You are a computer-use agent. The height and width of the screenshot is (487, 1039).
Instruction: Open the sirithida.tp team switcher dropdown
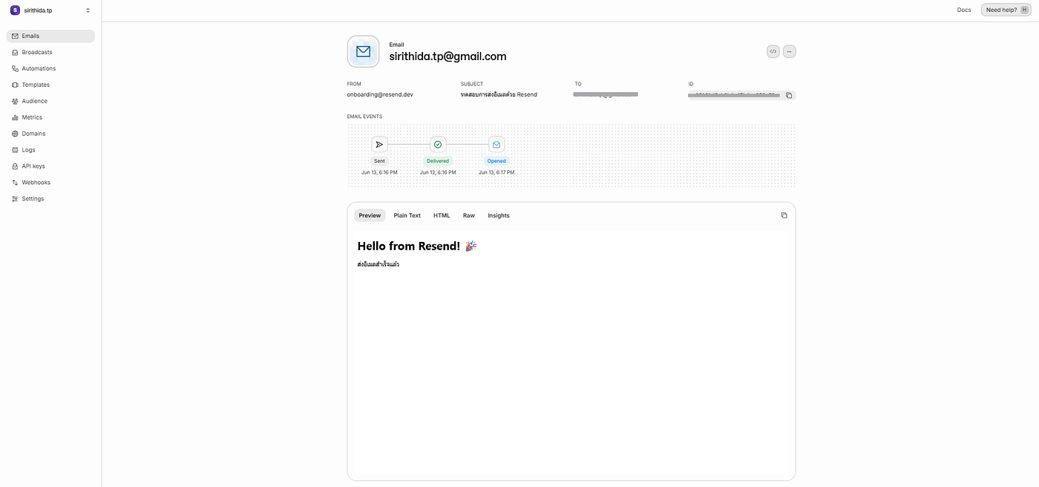tap(50, 10)
